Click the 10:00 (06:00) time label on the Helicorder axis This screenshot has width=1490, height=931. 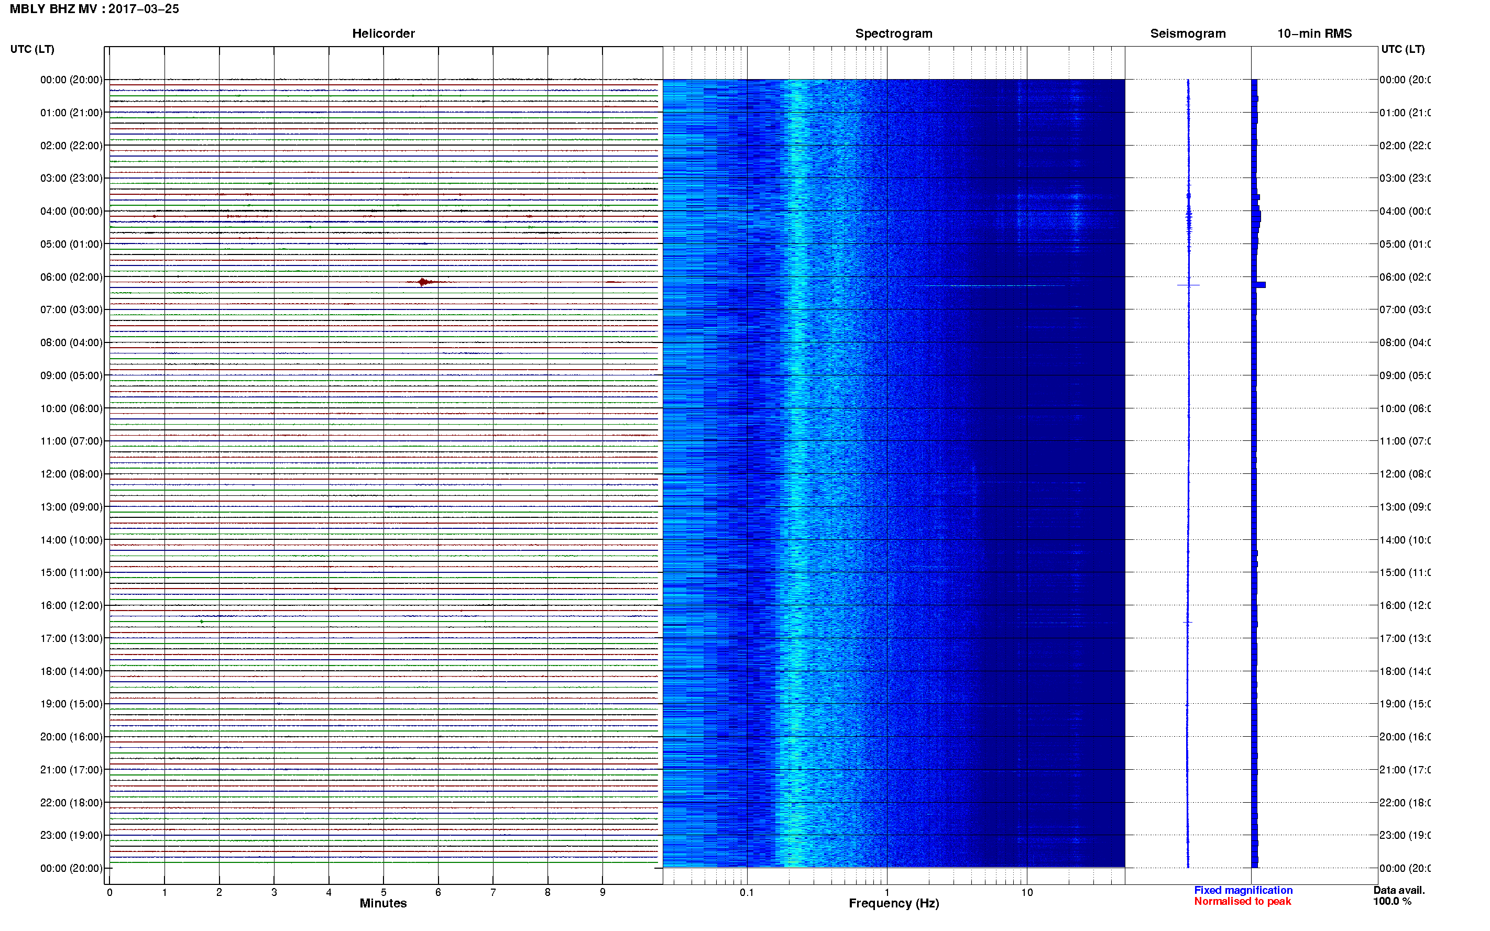(71, 409)
